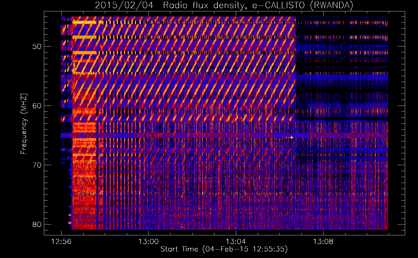Click the small yellow spot near 65 MHz
The image size is (418, 258).
click(291, 137)
